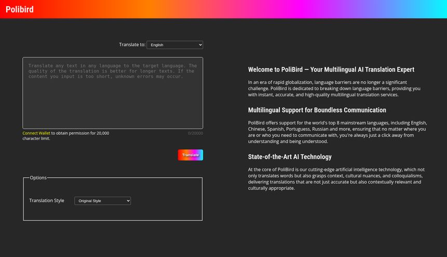Image resolution: width=447 pixels, height=257 pixels.
Task: Click the paragraph starting 'At the core'
Action: click(x=336, y=179)
